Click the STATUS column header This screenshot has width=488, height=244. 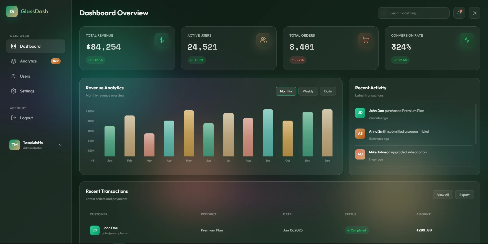click(x=350, y=214)
